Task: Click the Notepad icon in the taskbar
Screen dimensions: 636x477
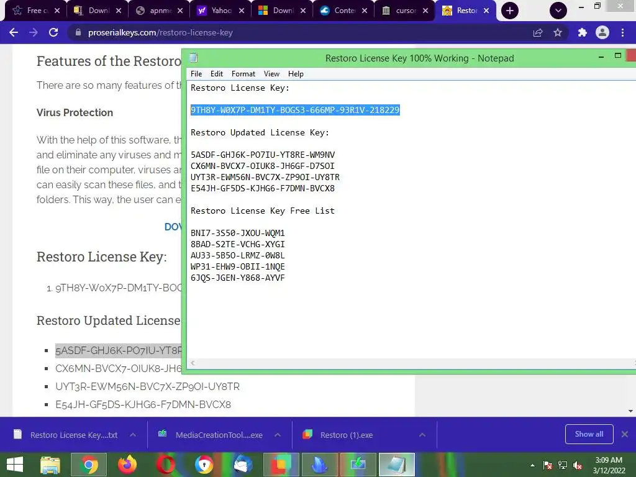Action: tap(397, 465)
